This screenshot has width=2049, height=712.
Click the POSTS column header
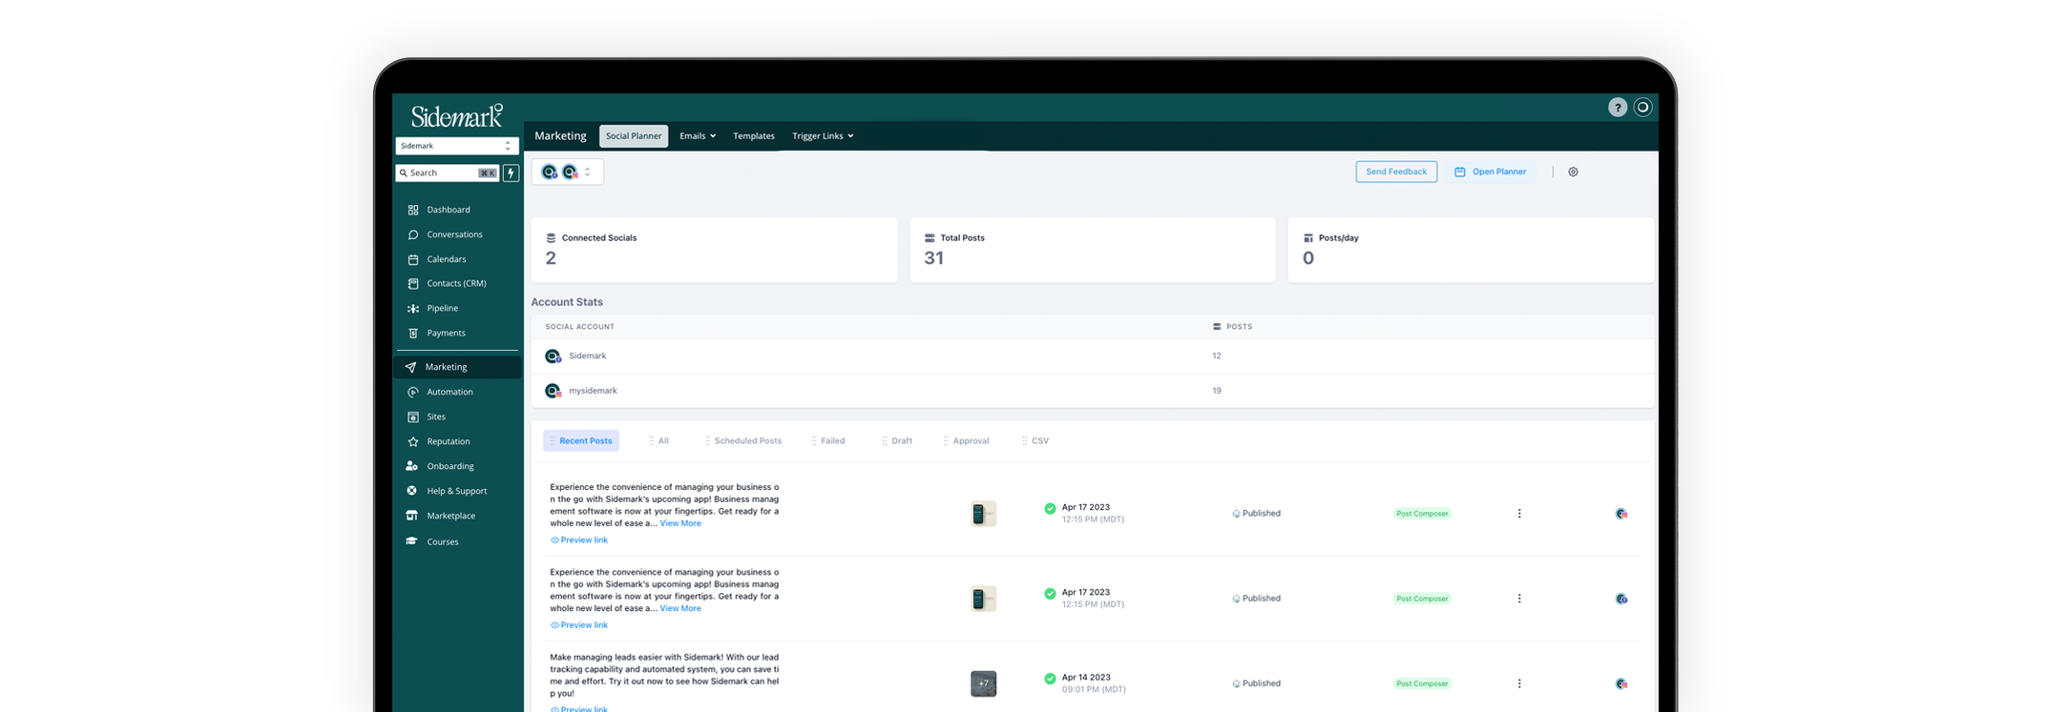(1232, 327)
